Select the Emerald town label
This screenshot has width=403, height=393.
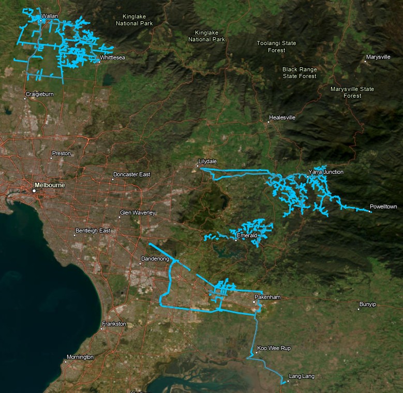pos(247,235)
